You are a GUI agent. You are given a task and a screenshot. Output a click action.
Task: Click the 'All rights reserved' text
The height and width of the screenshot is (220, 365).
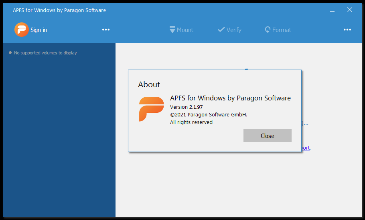tap(191, 122)
